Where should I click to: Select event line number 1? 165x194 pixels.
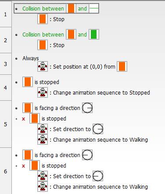(x=6, y=15)
